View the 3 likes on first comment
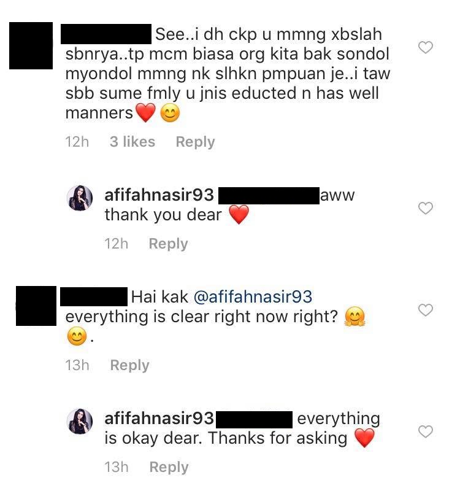Image resolution: width=460 pixels, height=483 pixels. [x=132, y=142]
